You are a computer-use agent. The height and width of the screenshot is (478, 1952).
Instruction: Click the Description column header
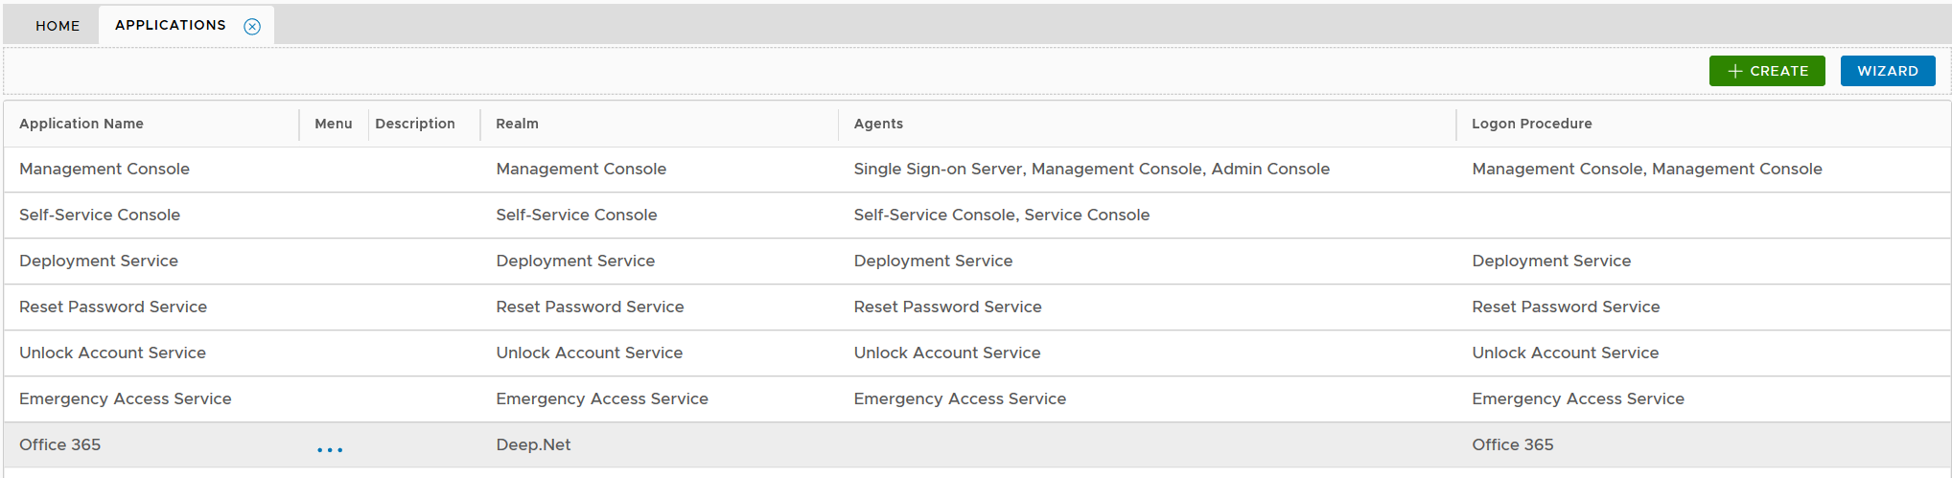[x=415, y=124]
